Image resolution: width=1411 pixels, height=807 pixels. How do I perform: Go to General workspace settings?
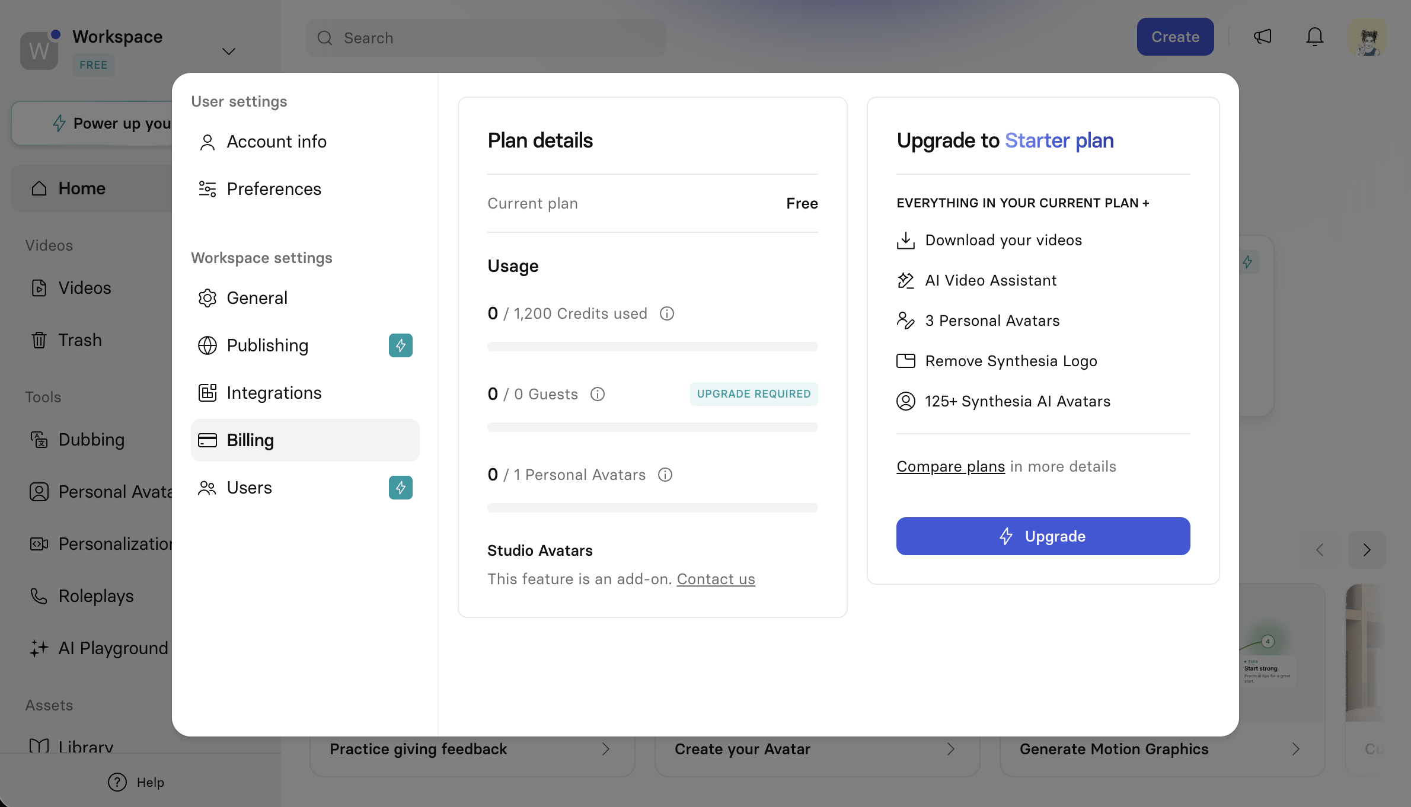[x=305, y=298]
